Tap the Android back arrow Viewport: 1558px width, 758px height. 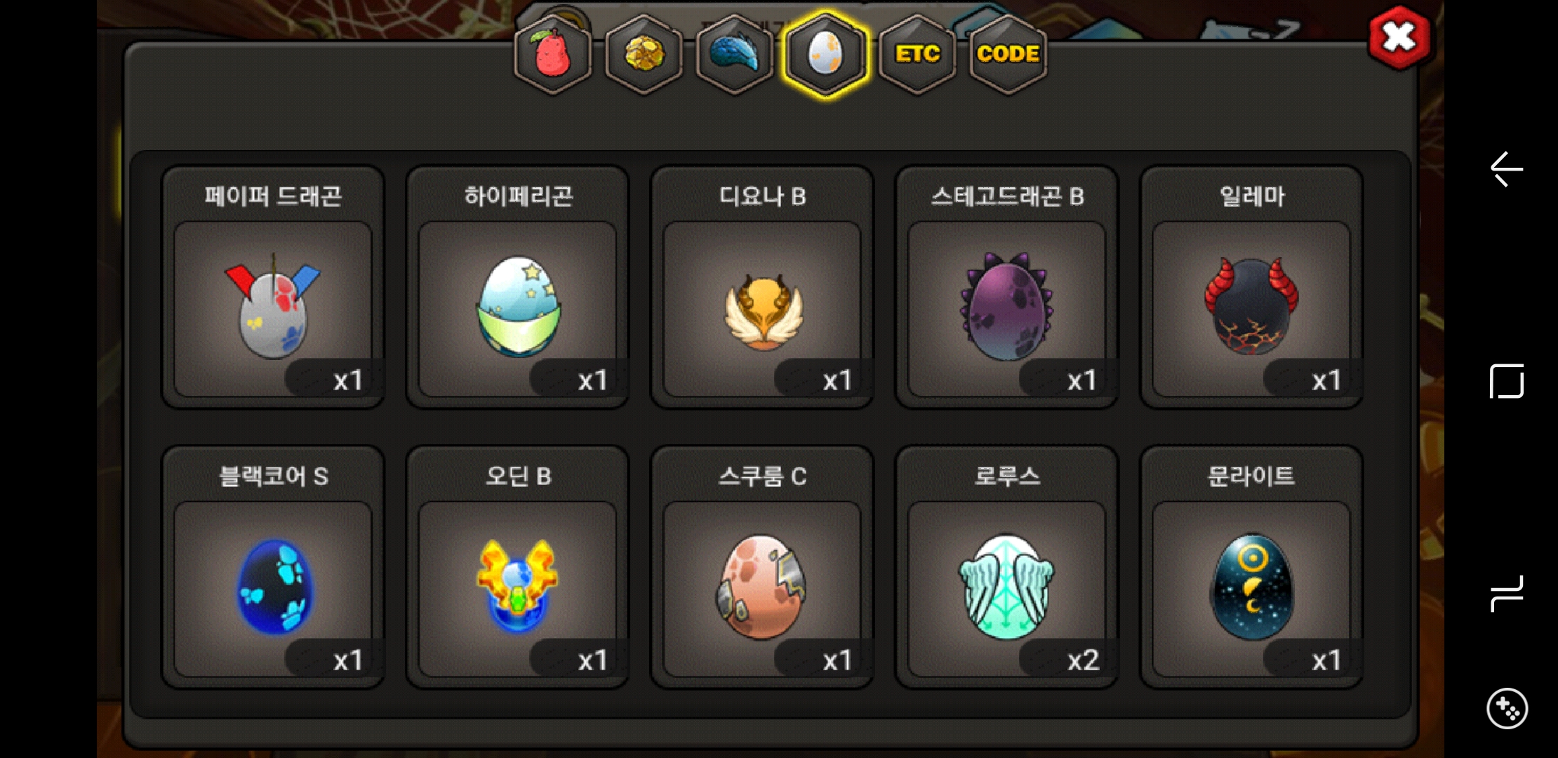tap(1507, 169)
